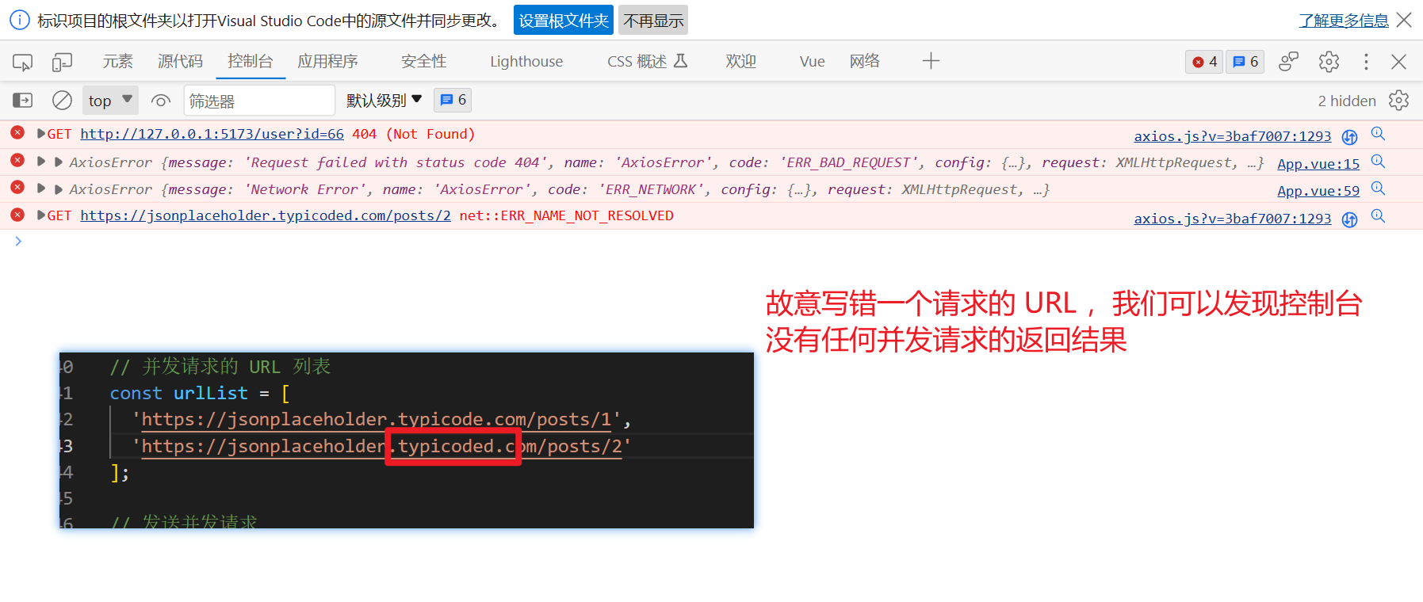The image size is (1423, 602).
Task: Toggle the live expression eye icon
Action: 161,101
